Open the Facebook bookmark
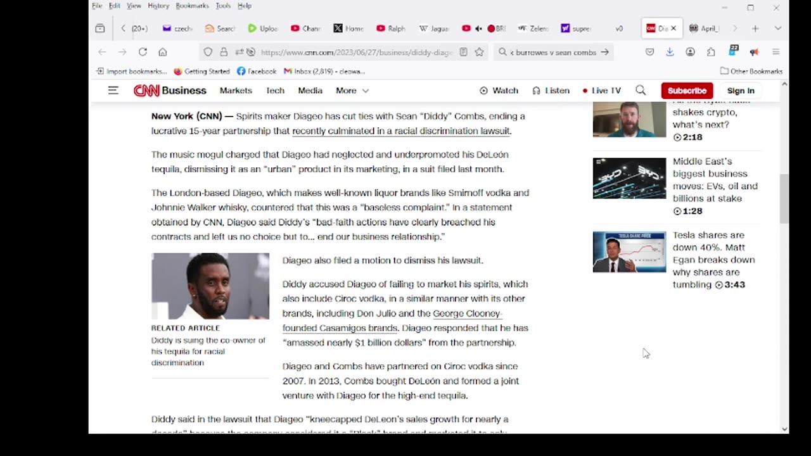The height and width of the screenshot is (456, 811). point(257,72)
